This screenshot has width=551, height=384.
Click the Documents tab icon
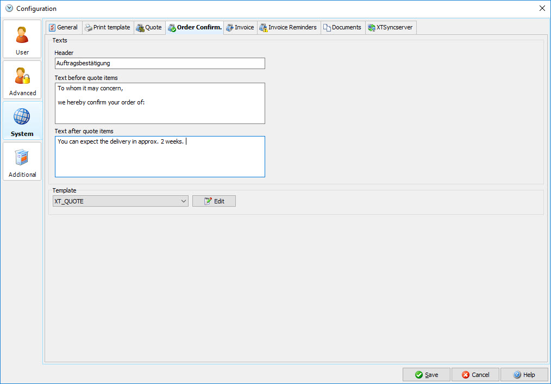[327, 28]
